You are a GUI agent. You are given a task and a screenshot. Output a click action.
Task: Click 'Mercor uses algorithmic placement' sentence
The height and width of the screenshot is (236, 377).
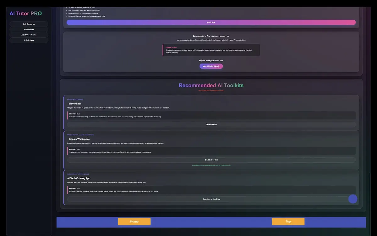(x=211, y=40)
